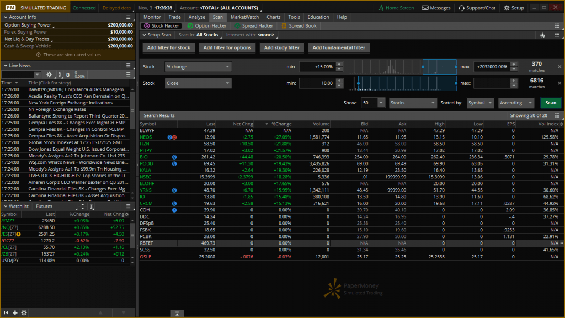Open the Spread Book
The height and width of the screenshot is (318, 565).
(299, 25)
